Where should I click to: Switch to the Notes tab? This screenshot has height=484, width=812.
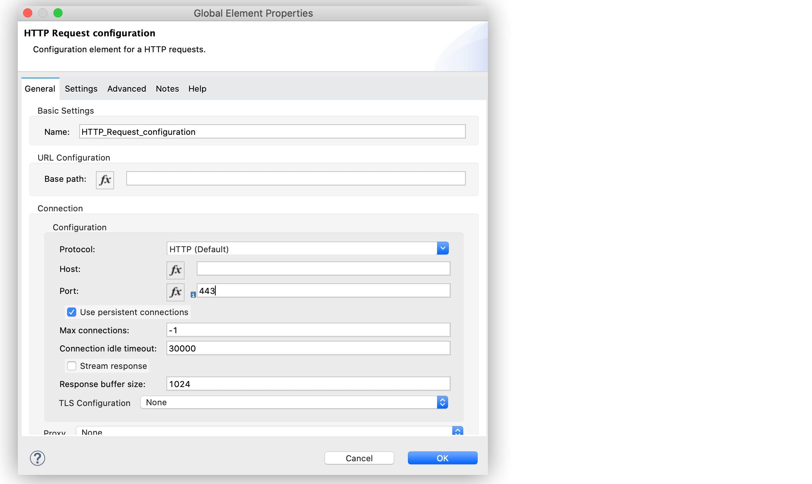[167, 89]
